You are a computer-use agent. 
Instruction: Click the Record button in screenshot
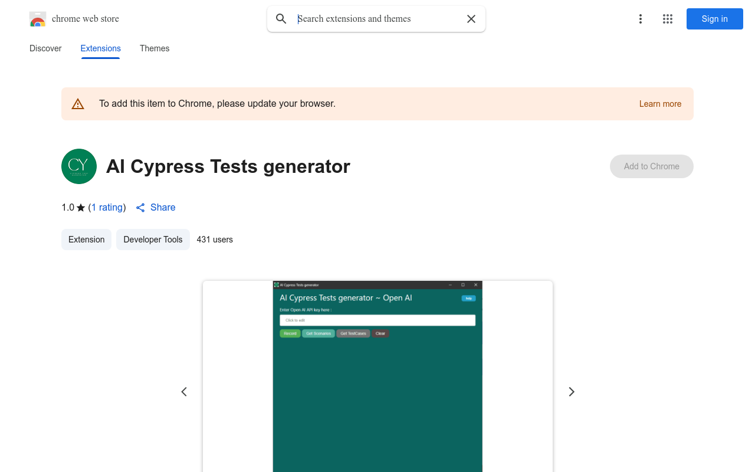(x=290, y=333)
